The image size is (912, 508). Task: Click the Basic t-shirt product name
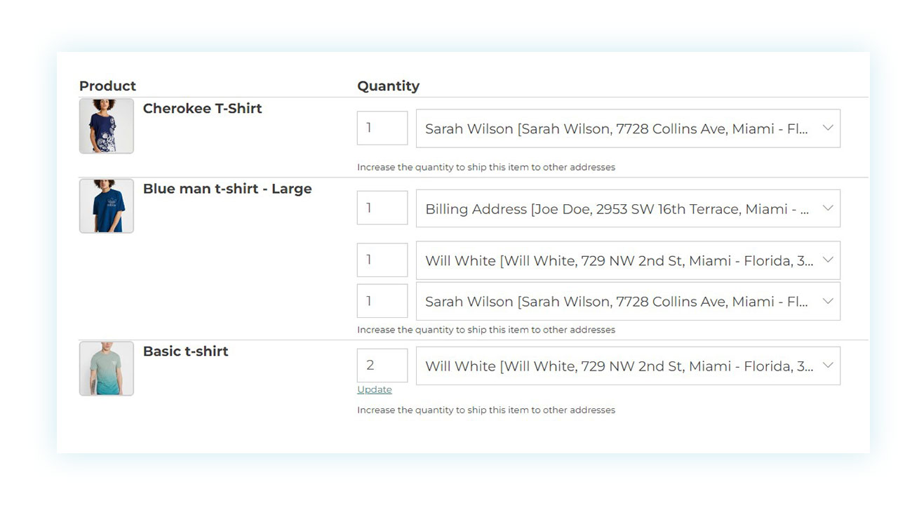(x=186, y=351)
